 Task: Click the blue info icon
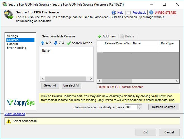[151, 12]
